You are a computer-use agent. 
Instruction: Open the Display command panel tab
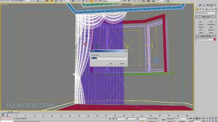[212, 5]
